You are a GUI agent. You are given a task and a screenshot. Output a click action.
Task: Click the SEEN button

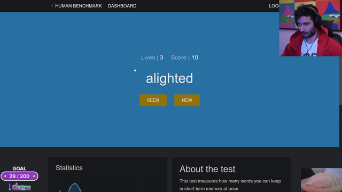click(153, 100)
